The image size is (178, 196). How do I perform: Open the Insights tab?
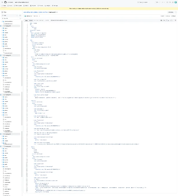47,6
